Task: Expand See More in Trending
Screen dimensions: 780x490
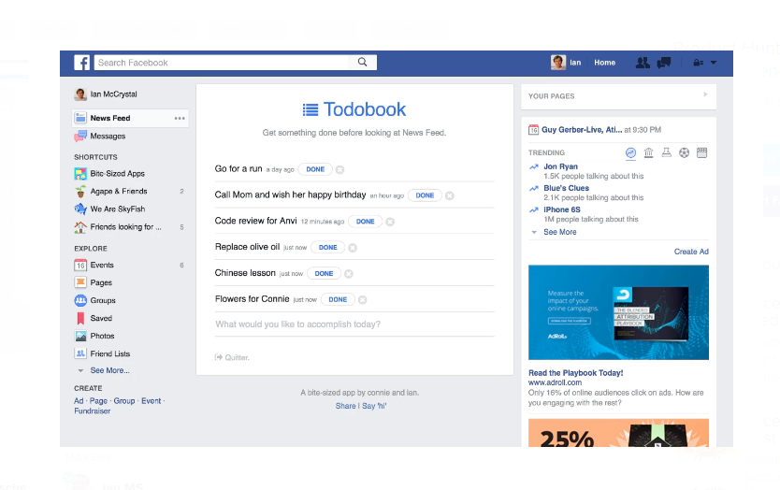Action: [560, 232]
